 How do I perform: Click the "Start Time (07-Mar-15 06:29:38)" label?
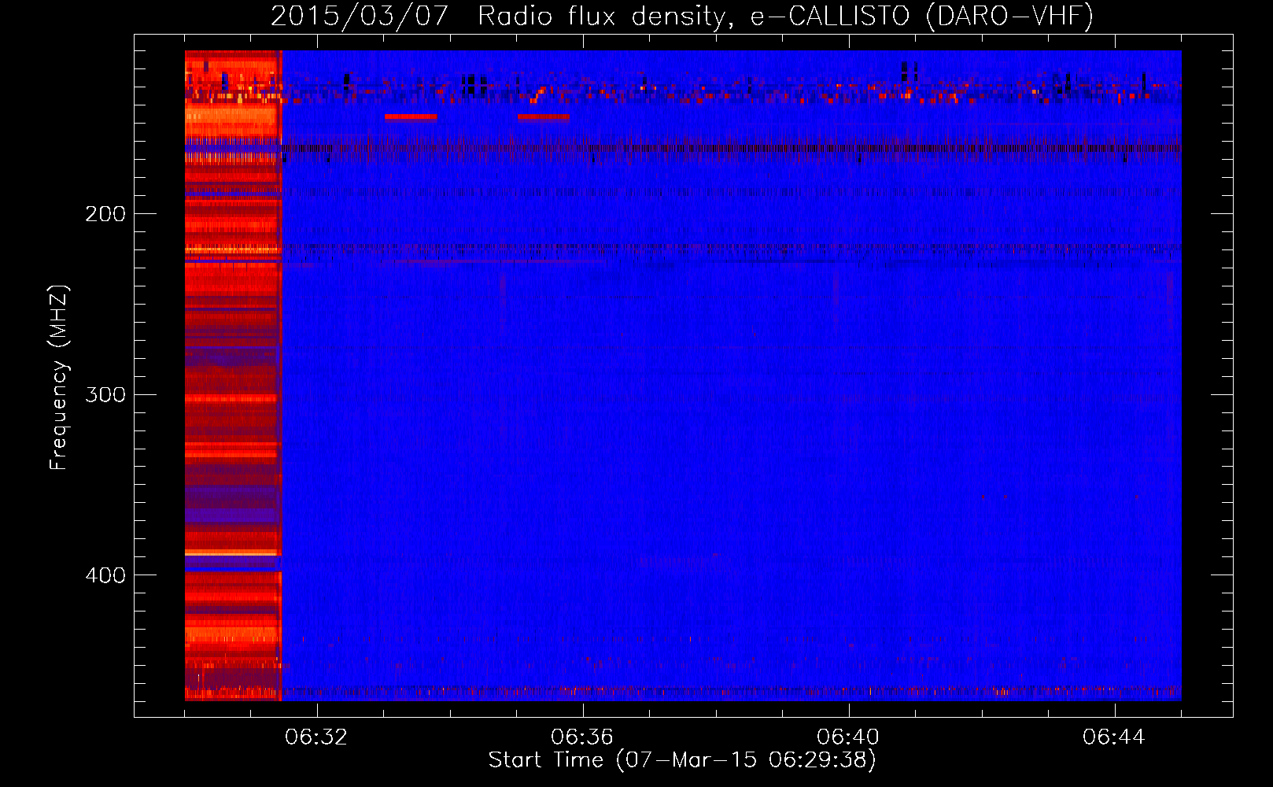(x=682, y=760)
